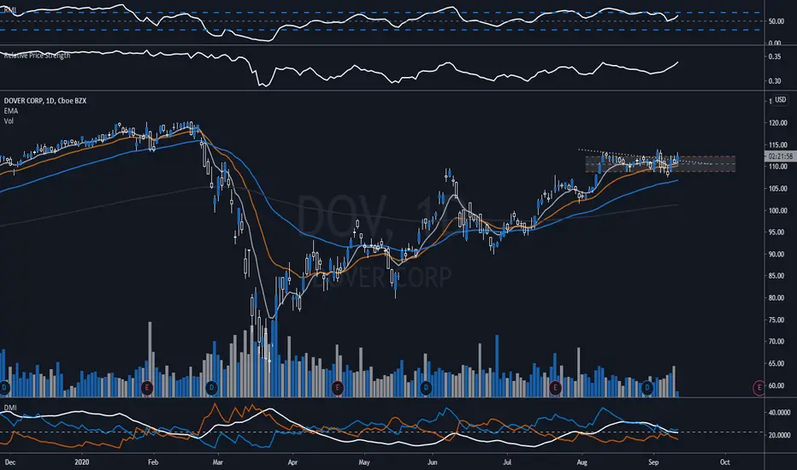Image resolution: width=797 pixels, height=470 pixels.
Task: Select the DOVER CORP symbol title
Action: [45, 101]
